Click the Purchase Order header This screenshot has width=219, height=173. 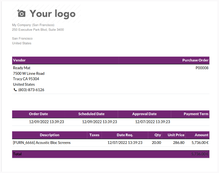click(195, 60)
